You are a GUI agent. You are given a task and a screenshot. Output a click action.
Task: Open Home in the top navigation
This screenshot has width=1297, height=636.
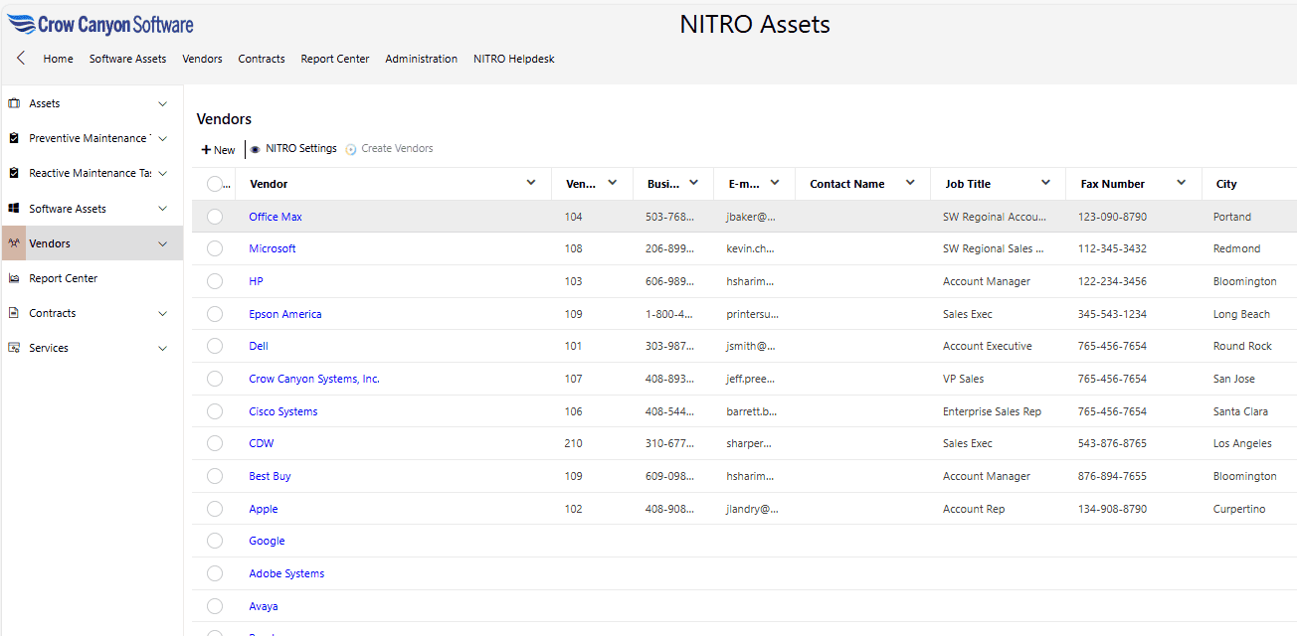click(x=59, y=59)
